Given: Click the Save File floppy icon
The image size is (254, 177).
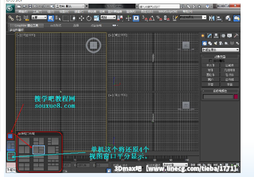Looking at the screenshot, I should point(30,6).
